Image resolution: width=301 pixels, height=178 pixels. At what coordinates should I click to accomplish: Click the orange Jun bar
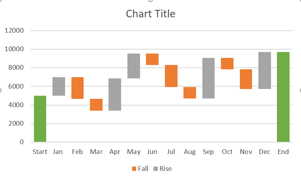coord(152,59)
